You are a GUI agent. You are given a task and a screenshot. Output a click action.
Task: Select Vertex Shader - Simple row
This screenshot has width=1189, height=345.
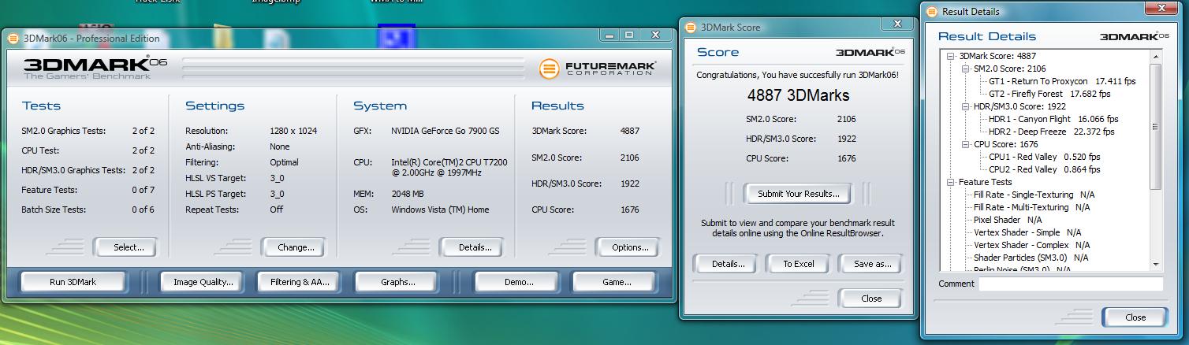pos(1027,232)
